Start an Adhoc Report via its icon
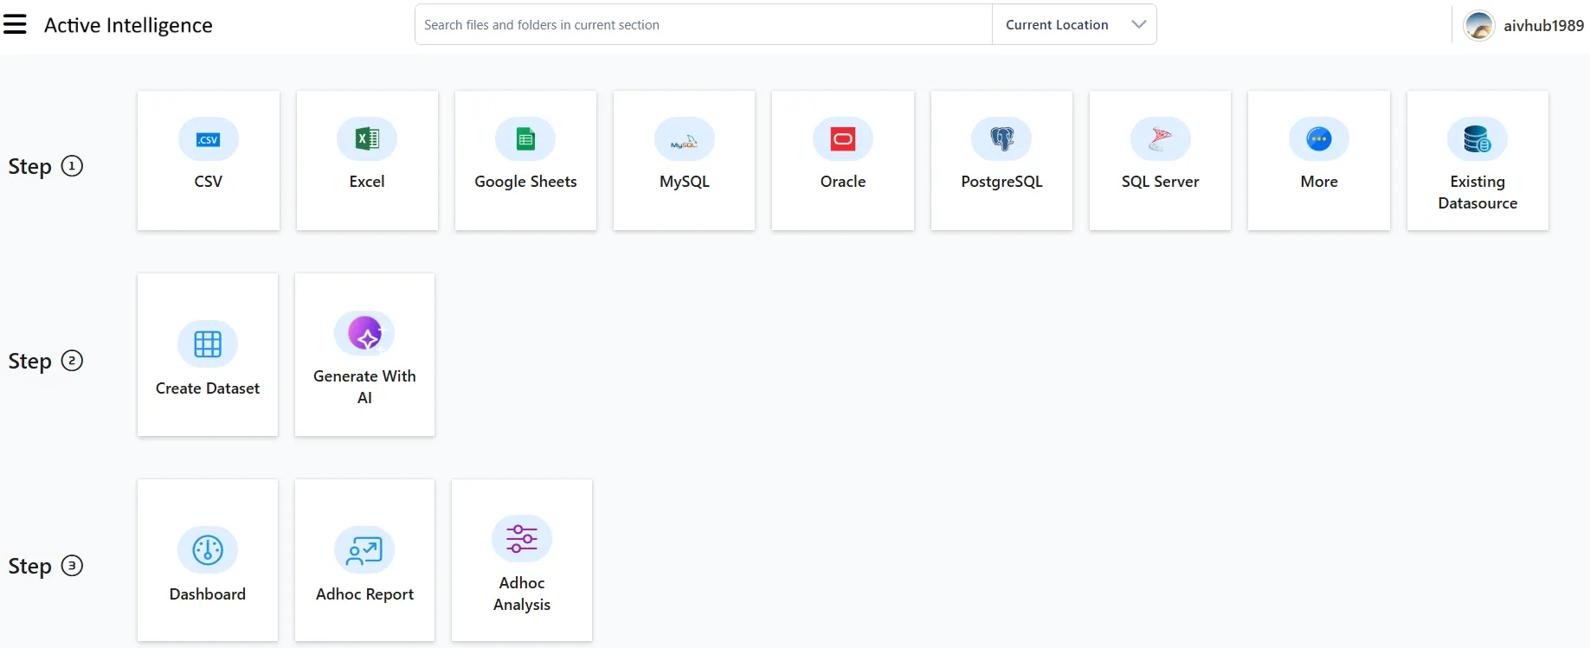The height and width of the screenshot is (648, 1590). point(364,550)
